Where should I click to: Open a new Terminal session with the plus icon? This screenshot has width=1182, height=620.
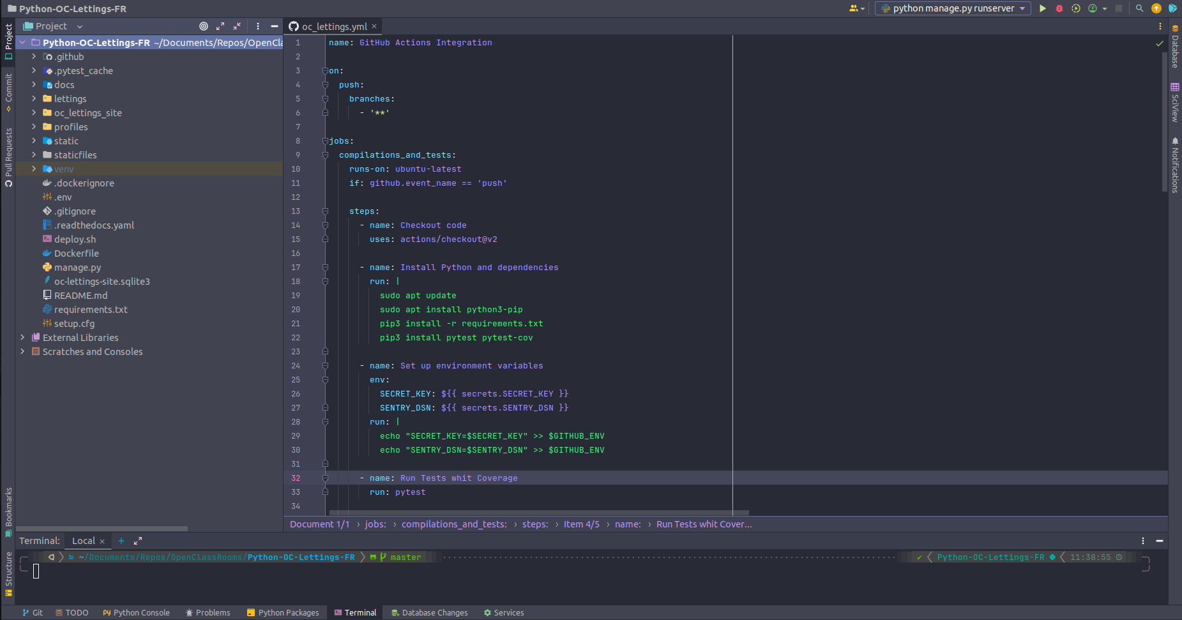121,541
